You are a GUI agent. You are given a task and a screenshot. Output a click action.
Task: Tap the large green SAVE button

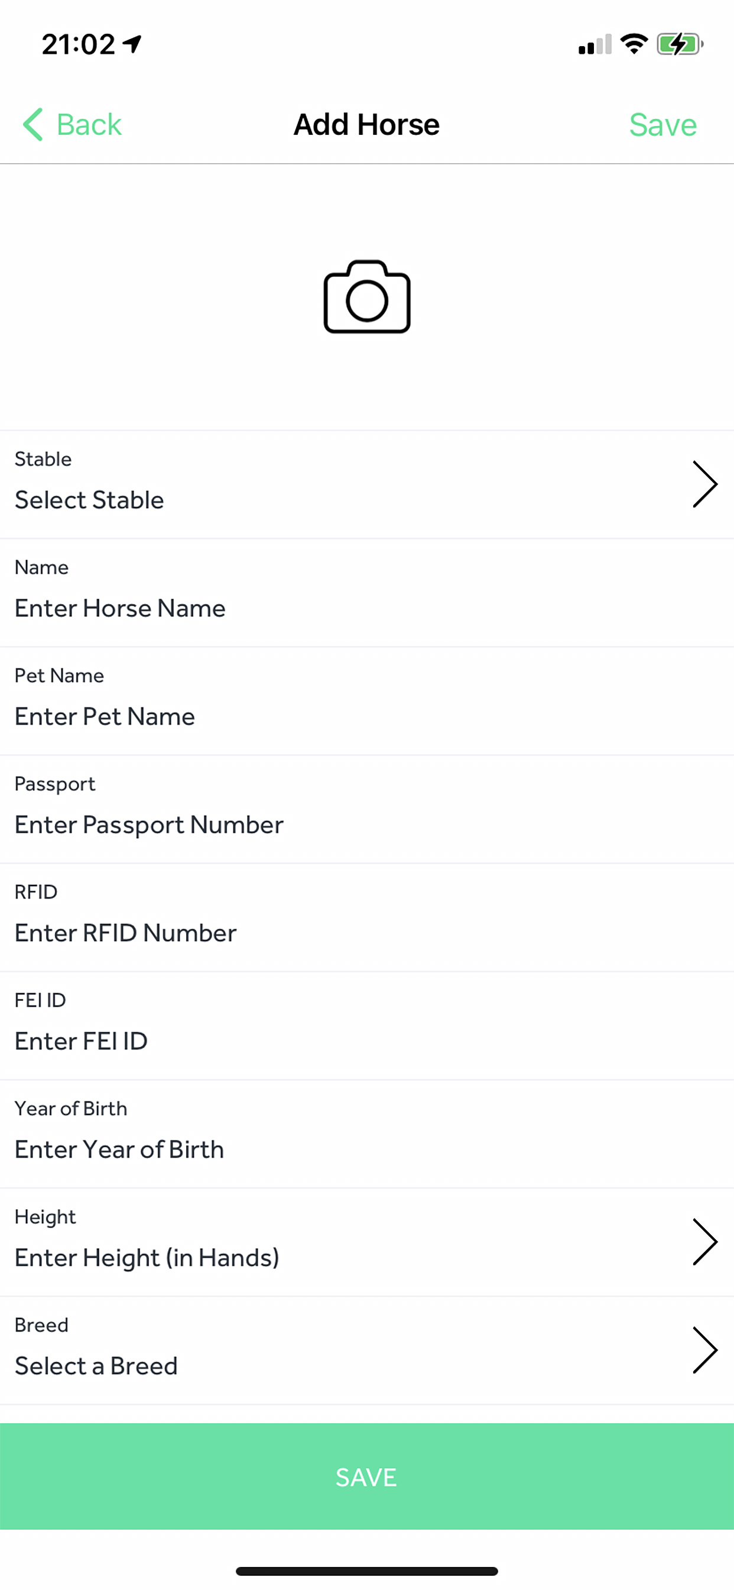(367, 1476)
